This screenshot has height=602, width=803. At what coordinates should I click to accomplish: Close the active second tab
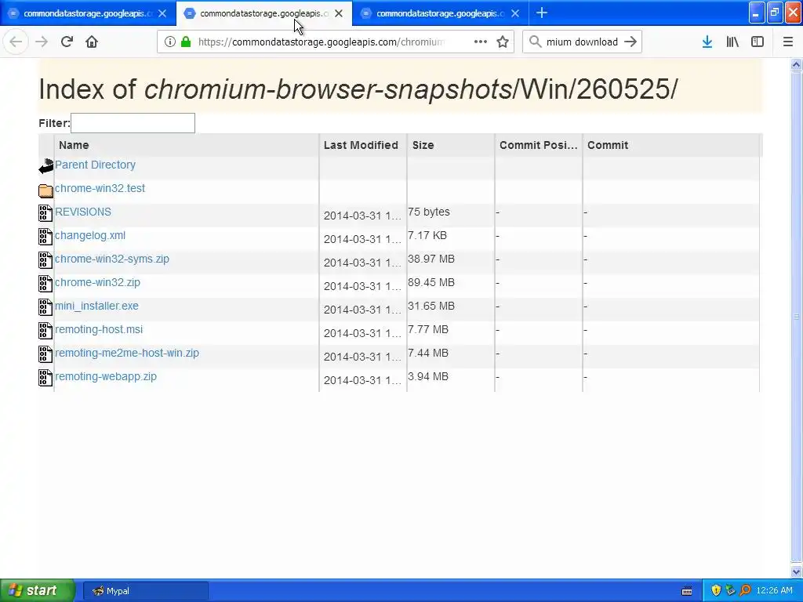point(339,14)
